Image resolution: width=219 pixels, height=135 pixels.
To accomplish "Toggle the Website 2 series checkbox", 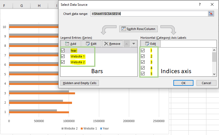I will pos(63,62).
